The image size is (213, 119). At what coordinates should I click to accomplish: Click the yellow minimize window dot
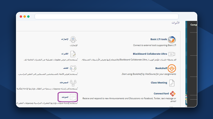click(24, 16)
